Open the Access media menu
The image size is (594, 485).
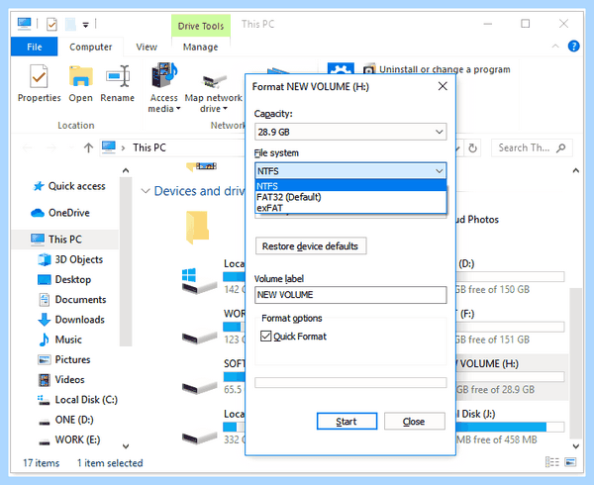click(x=164, y=88)
